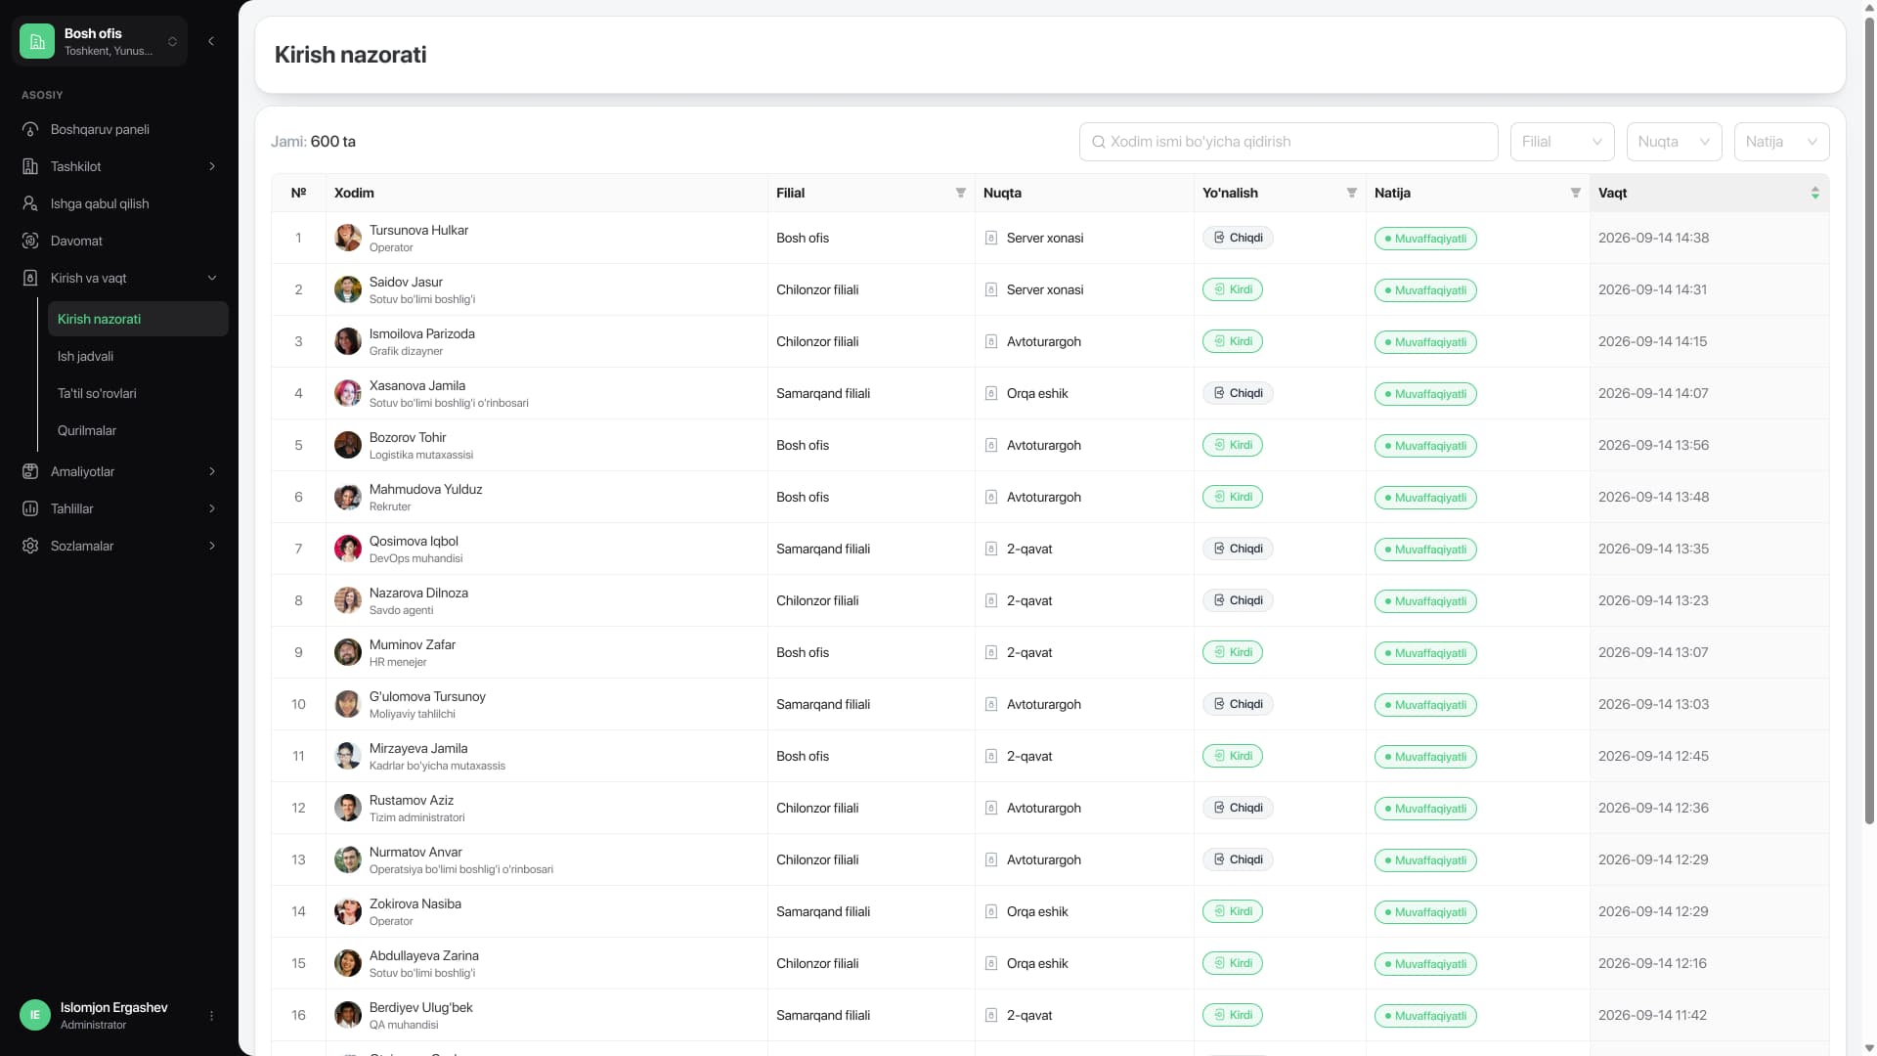Click the Chiqdi badge for G'ulomova Tursunoy
The height and width of the screenshot is (1056, 1877).
(1238, 704)
